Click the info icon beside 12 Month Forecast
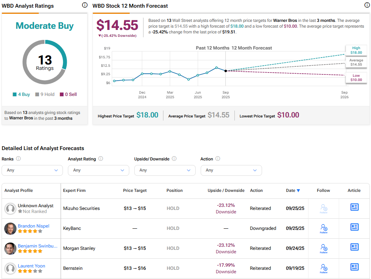This screenshot has width=371, height=279. tap(367, 5)
